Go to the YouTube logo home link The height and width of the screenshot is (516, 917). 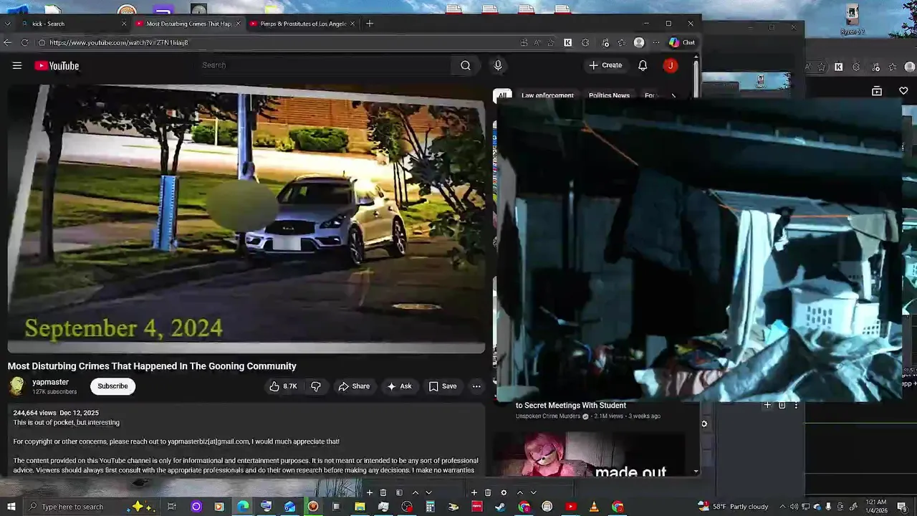coord(57,66)
